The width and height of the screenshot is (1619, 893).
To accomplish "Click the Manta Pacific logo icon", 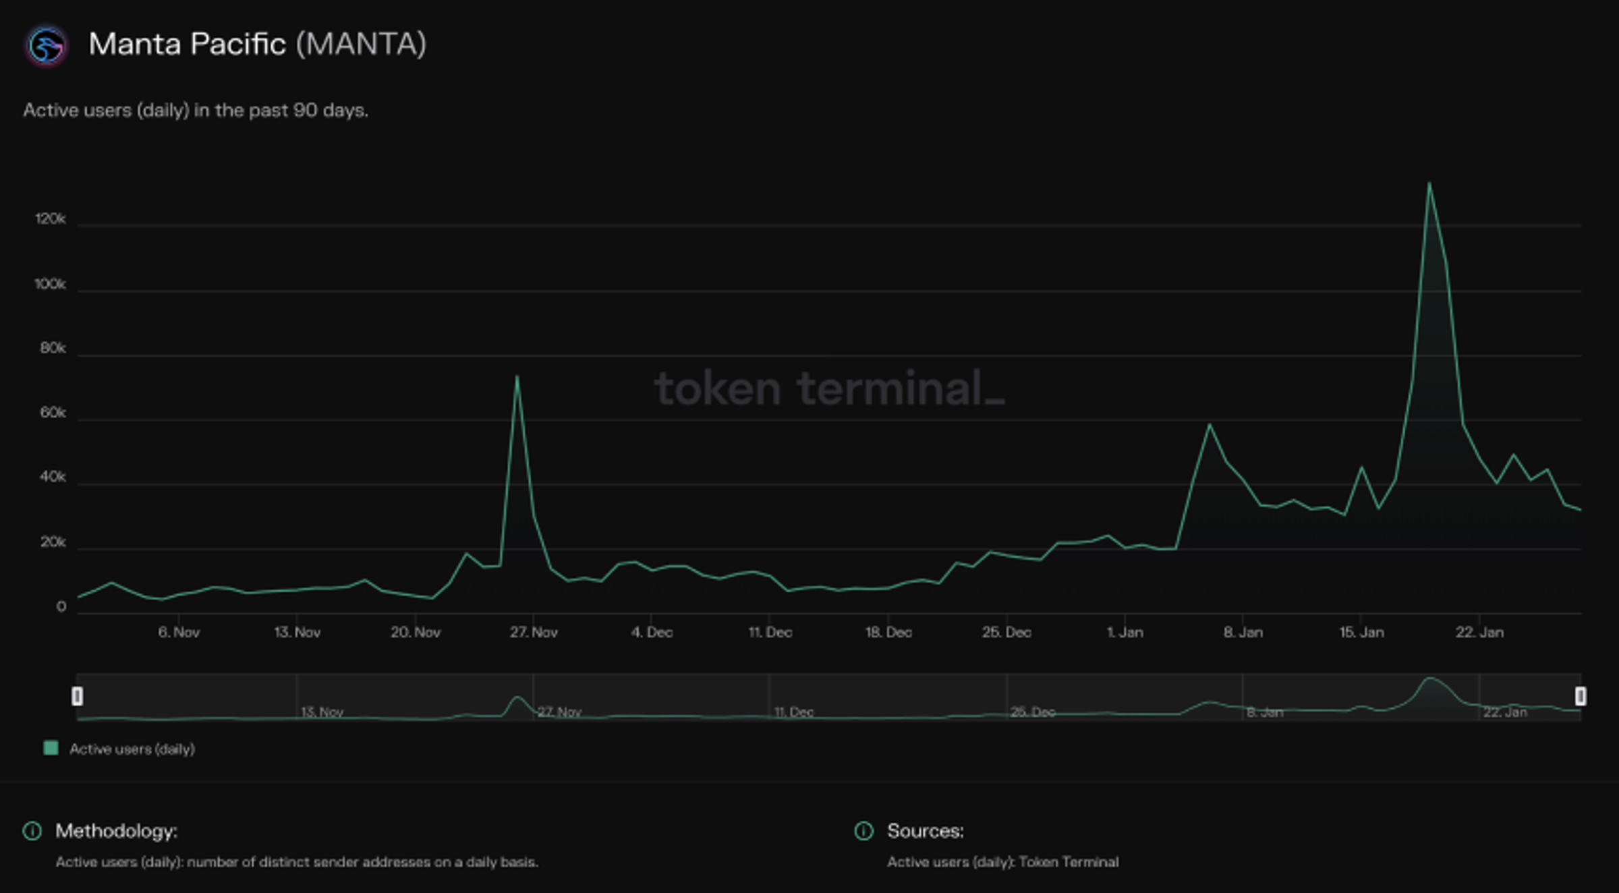I will [47, 45].
